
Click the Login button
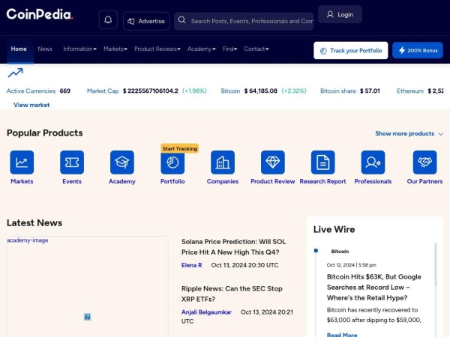[x=340, y=14]
